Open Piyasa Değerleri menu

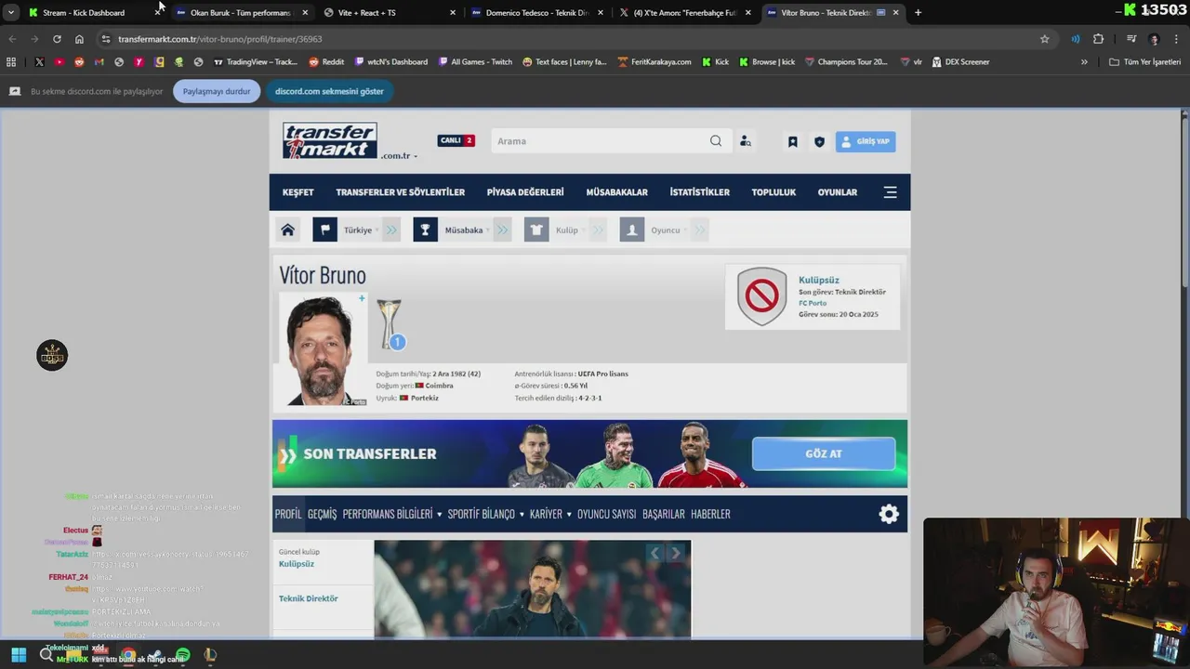(525, 192)
